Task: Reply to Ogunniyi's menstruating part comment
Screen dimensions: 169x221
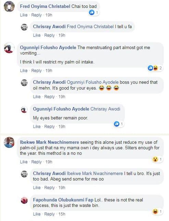Action: (x=36, y=70)
